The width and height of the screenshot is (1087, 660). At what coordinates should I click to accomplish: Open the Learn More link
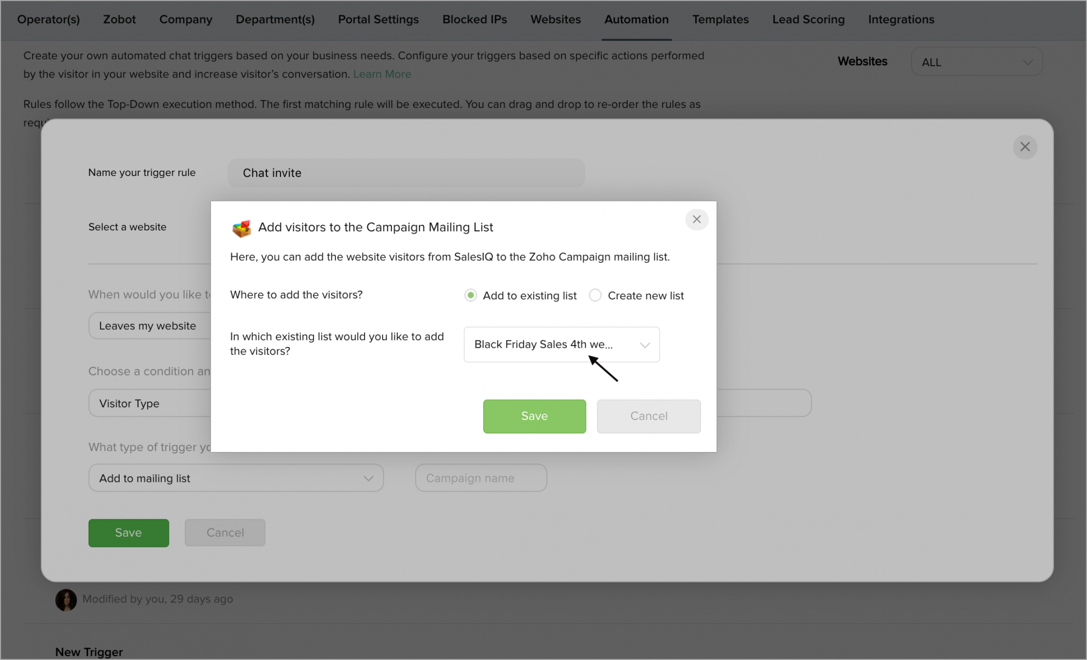click(x=382, y=74)
